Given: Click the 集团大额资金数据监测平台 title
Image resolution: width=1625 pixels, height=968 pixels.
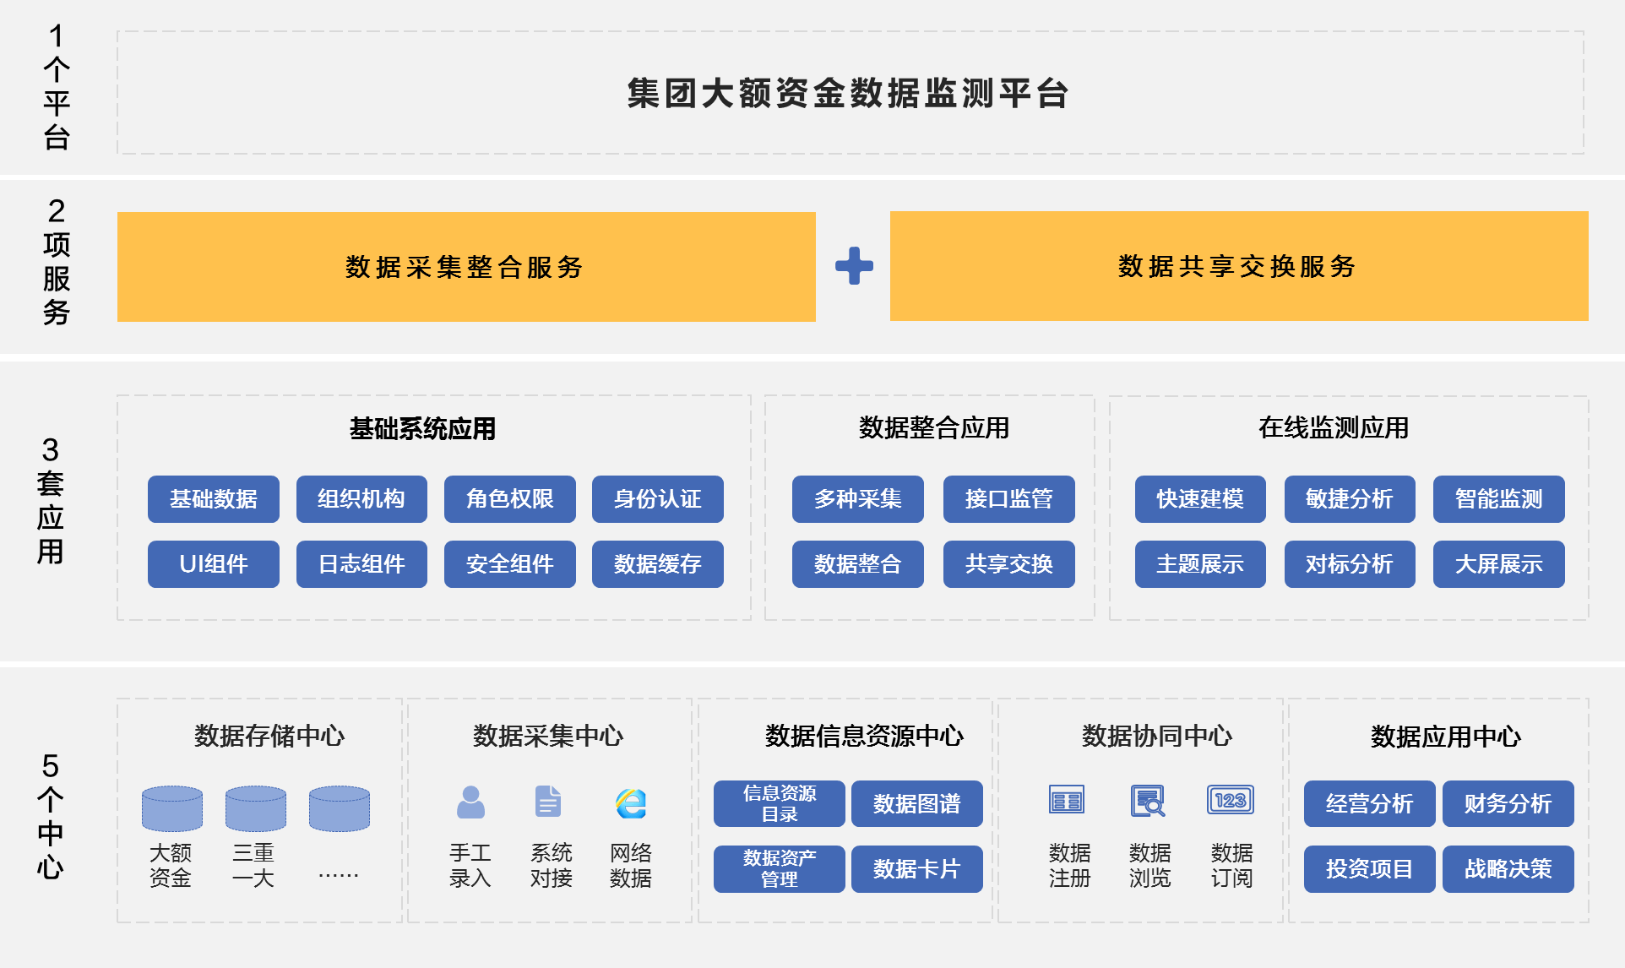Looking at the screenshot, I should click(x=849, y=93).
